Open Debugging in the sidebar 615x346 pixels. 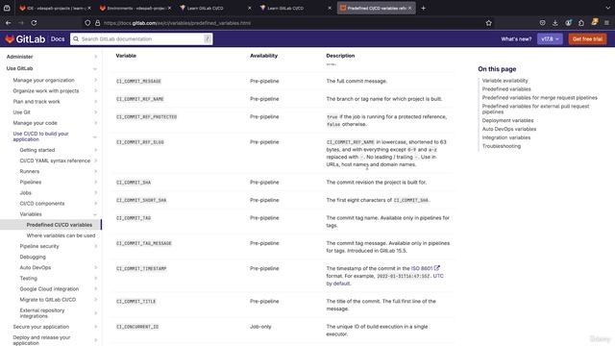pyautogui.click(x=33, y=257)
